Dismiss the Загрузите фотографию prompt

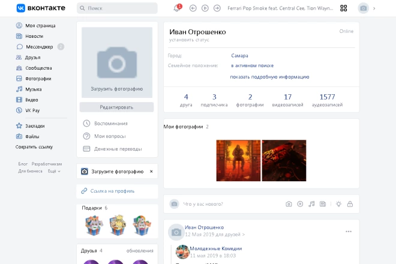(x=151, y=171)
